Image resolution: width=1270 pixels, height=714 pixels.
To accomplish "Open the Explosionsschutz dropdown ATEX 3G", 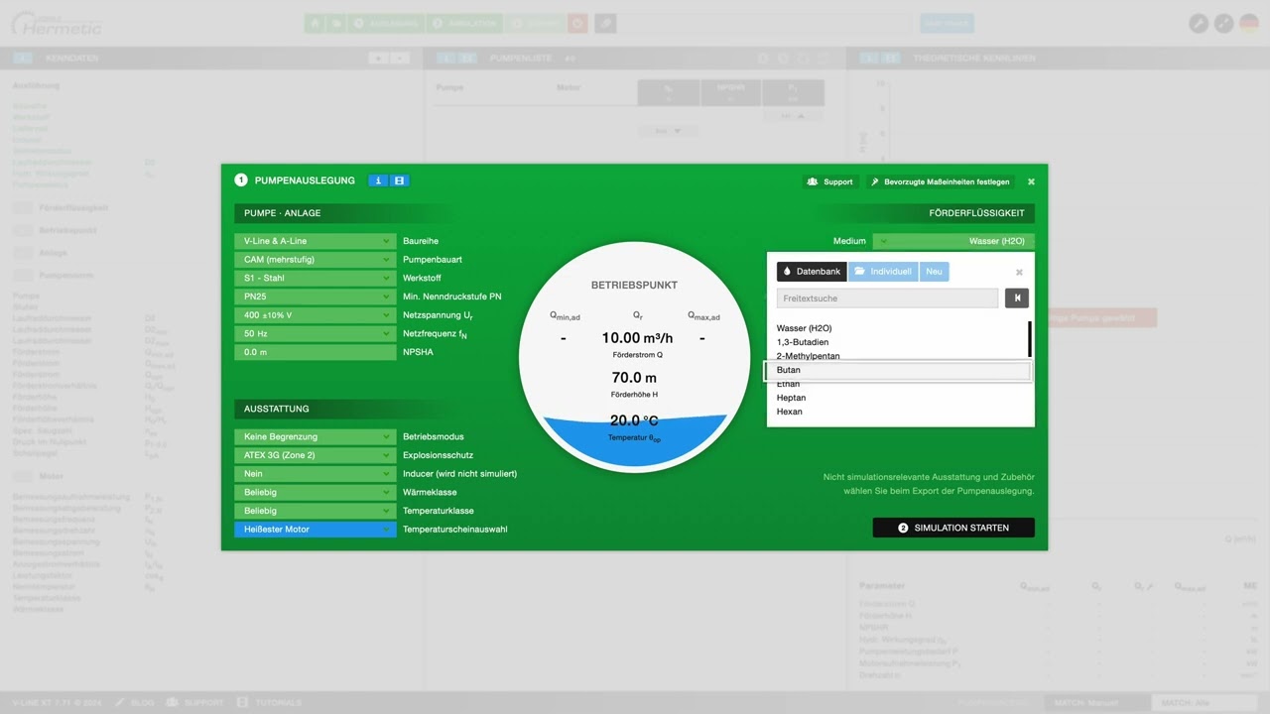I will pyautogui.click(x=316, y=455).
